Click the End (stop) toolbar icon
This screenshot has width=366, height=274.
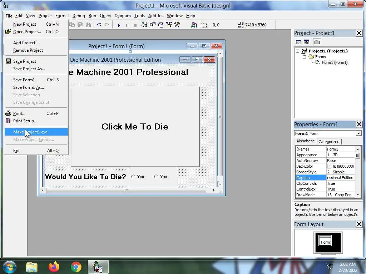click(x=135, y=25)
